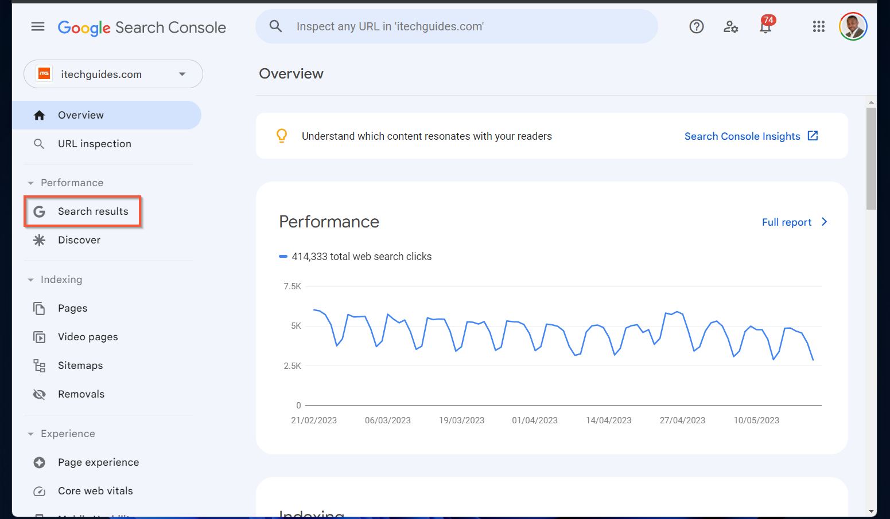Open users and settings management icon
The image size is (890, 519).
coord(730,26)
